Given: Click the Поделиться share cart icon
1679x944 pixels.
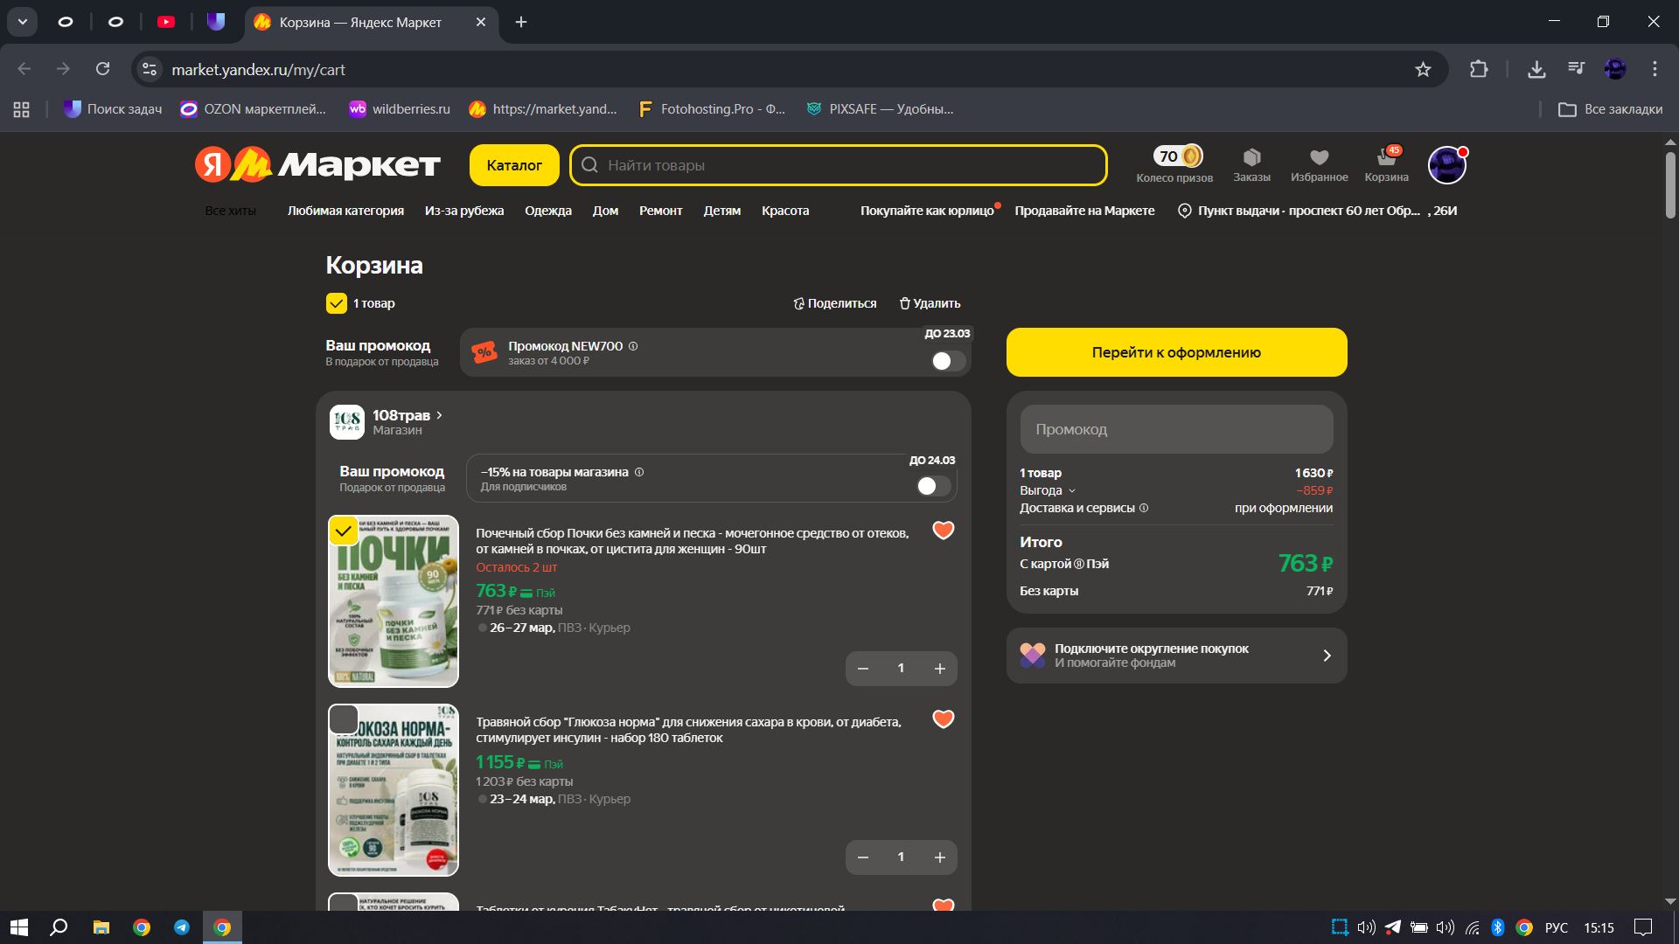Looking at the screenshot, I should click(x=798, y=303).
